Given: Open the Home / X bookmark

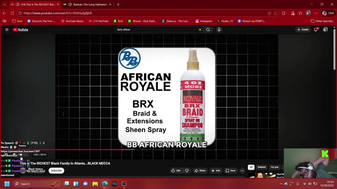Looking at the screenshot, I should pos(225,21).
